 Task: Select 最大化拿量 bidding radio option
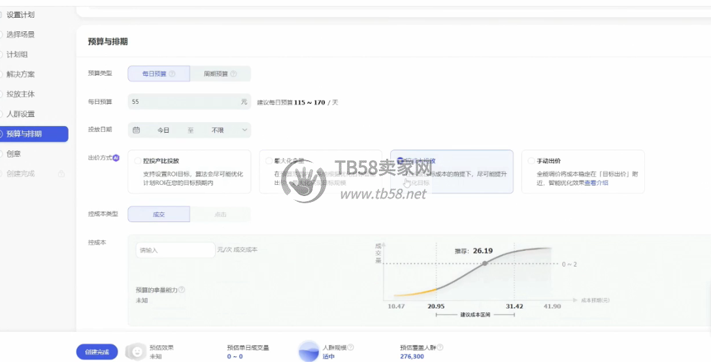tap(269, 161)
